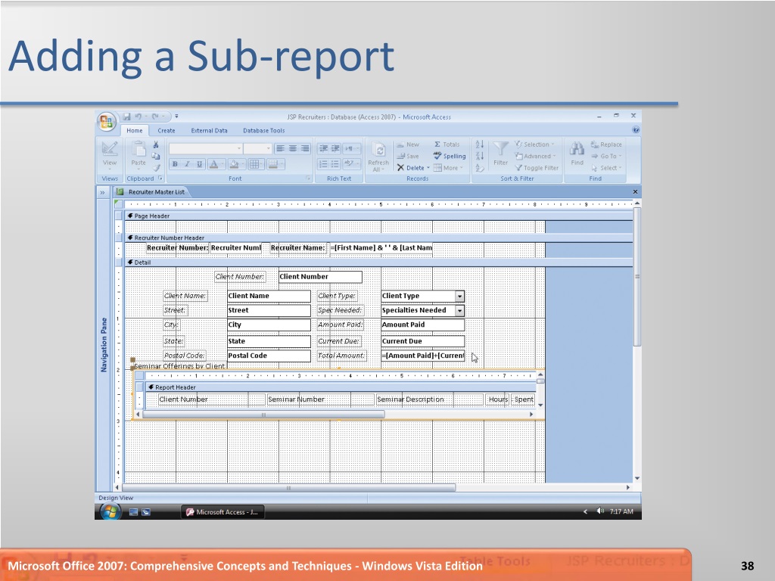Switch to the Home ribbon tab
The height and width of the screenshot is (581, 775).
click(x=135, y=130)
